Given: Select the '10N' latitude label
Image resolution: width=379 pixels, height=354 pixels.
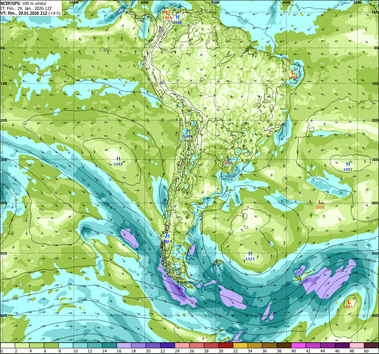Looking at the screenshot, I should [375, 13].
